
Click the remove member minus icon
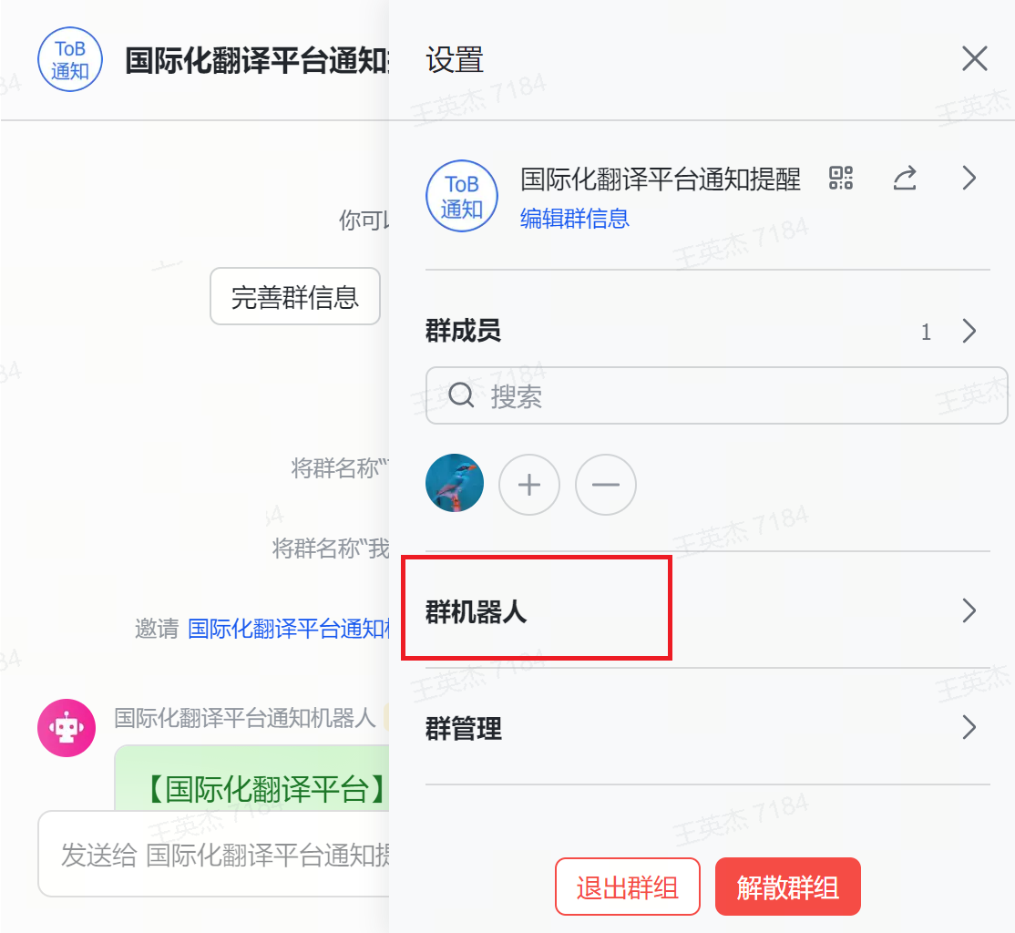click(606, 485)
